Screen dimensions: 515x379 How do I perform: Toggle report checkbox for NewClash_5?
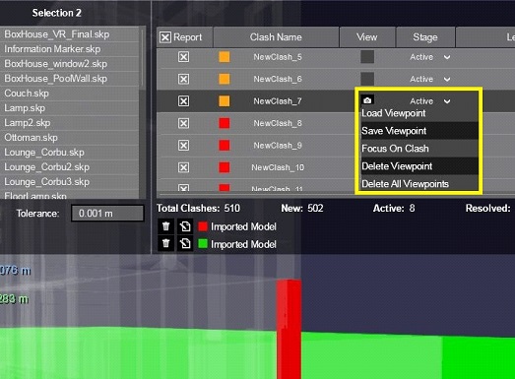tap(183, 57)
